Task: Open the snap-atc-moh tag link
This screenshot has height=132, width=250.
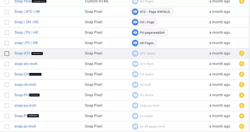Action: click(26, 64)
